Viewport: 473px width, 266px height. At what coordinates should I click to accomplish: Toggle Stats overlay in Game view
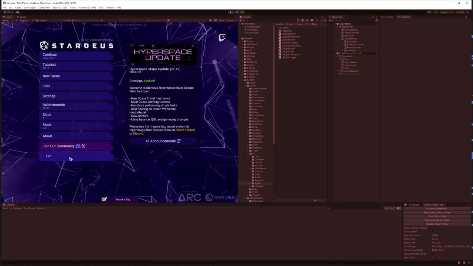tap(221, 20)
